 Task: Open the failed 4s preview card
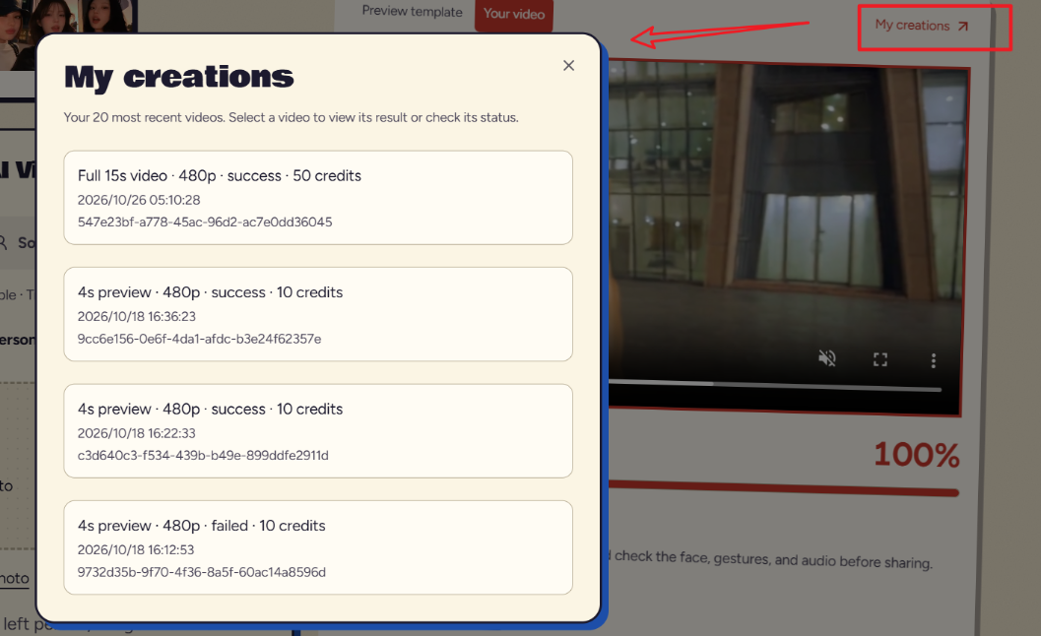click(318, 547)
